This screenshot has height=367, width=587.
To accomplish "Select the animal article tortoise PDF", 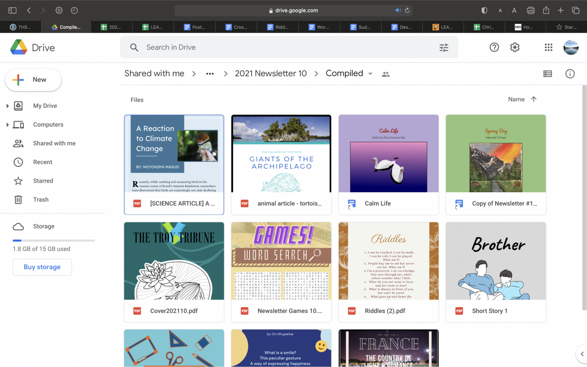I will 281,165.
